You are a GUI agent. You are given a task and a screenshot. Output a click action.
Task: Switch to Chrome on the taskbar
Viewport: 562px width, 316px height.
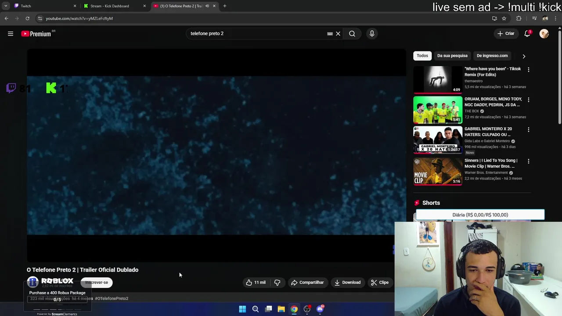pos(294,309)
